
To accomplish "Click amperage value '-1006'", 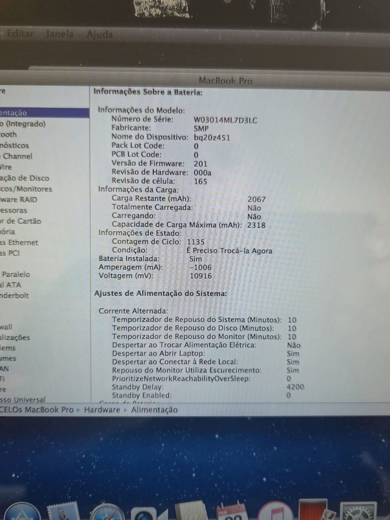I will click(x=200, y=267).
